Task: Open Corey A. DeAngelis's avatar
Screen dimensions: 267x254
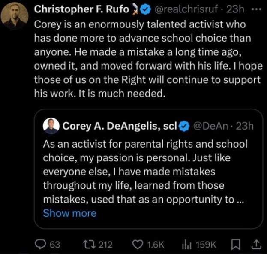Action: click(x=51, y=126)
